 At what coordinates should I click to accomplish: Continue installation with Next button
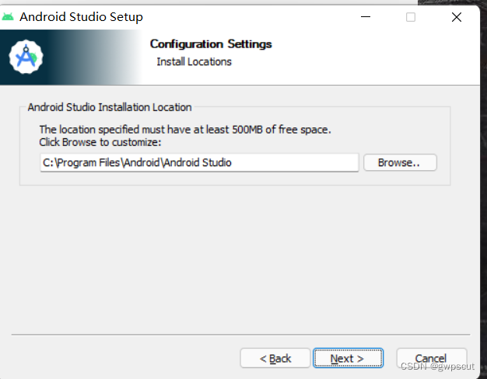348,358
